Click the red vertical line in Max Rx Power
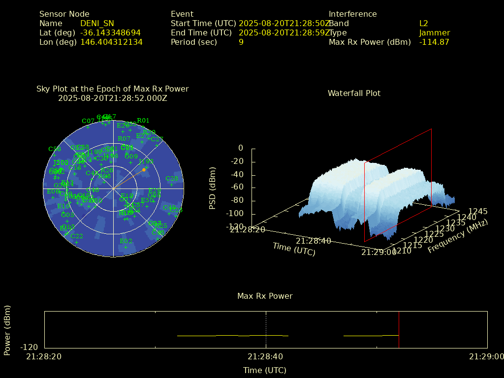Screen dimensions: 504x378 pos(399,329)
